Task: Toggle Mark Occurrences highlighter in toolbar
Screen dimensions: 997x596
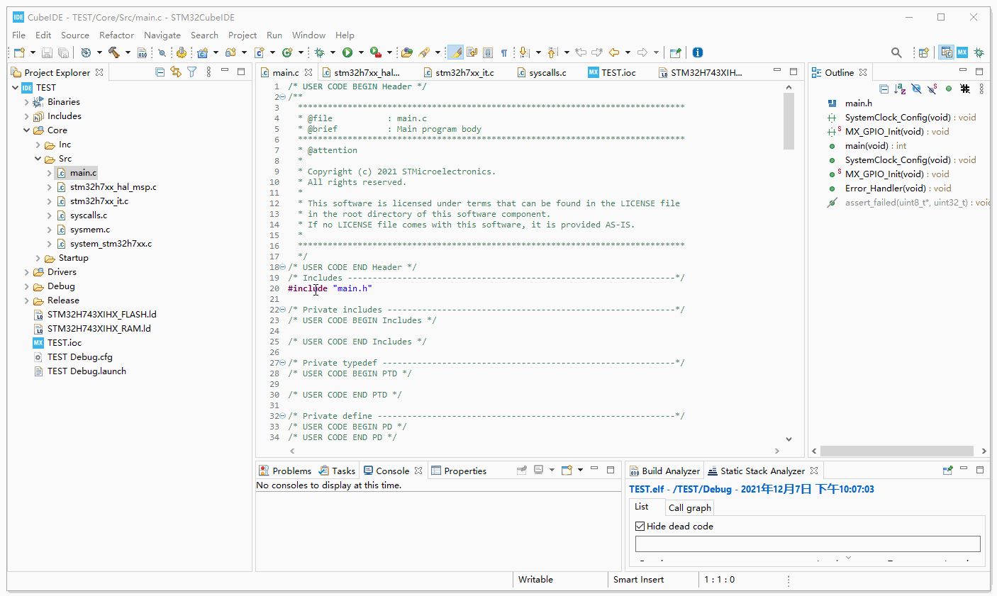Action: tap(455, 52)
